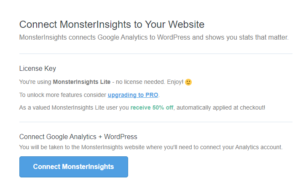Click the 'You're using' text before MonsterInsights Lite
Viewport: 303px width, 193px height.
click(35, 82)
